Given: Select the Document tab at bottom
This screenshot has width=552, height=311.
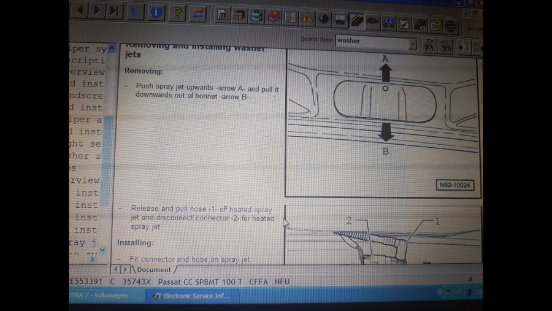Looking at the screenshot, I should 154,269.
